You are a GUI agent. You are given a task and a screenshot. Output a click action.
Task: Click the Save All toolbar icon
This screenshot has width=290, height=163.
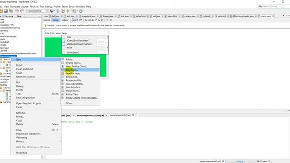tap(11, 11)
